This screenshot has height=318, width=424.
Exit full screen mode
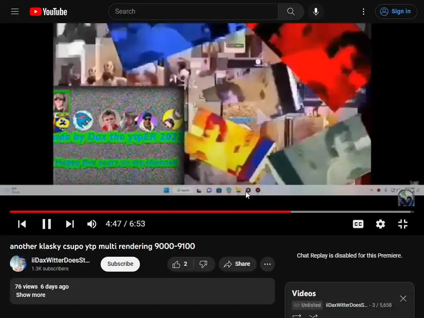click(403, 224)
